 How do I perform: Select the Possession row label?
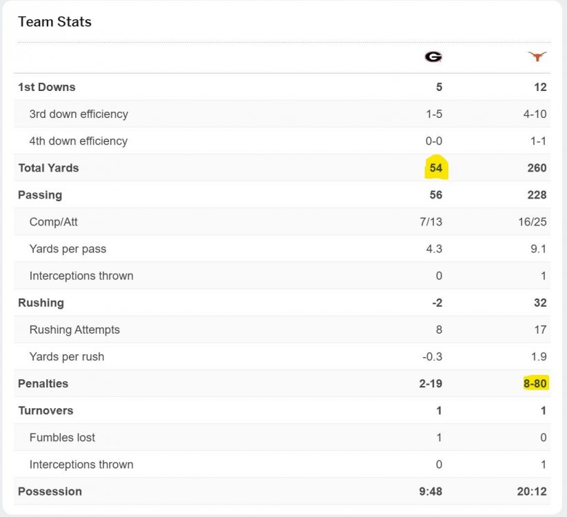pyautogui.click(x=50, y=491)
